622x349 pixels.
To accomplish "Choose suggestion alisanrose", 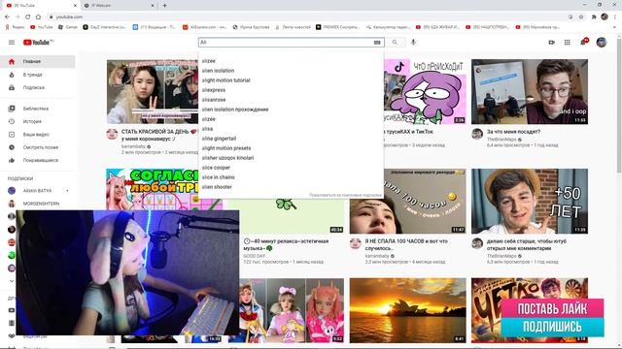I will [x=292, y=100].
